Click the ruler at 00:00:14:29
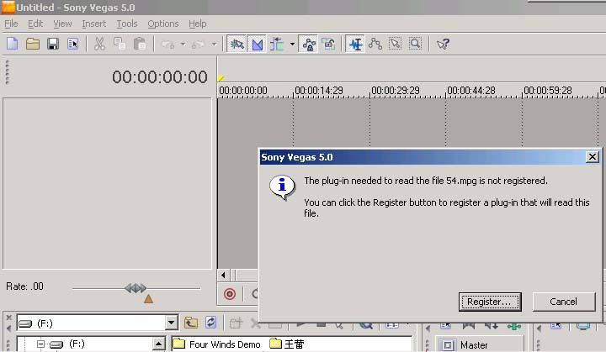Image resolution: width=606 pixels, height=352 pixels. [x=319, y=91]
